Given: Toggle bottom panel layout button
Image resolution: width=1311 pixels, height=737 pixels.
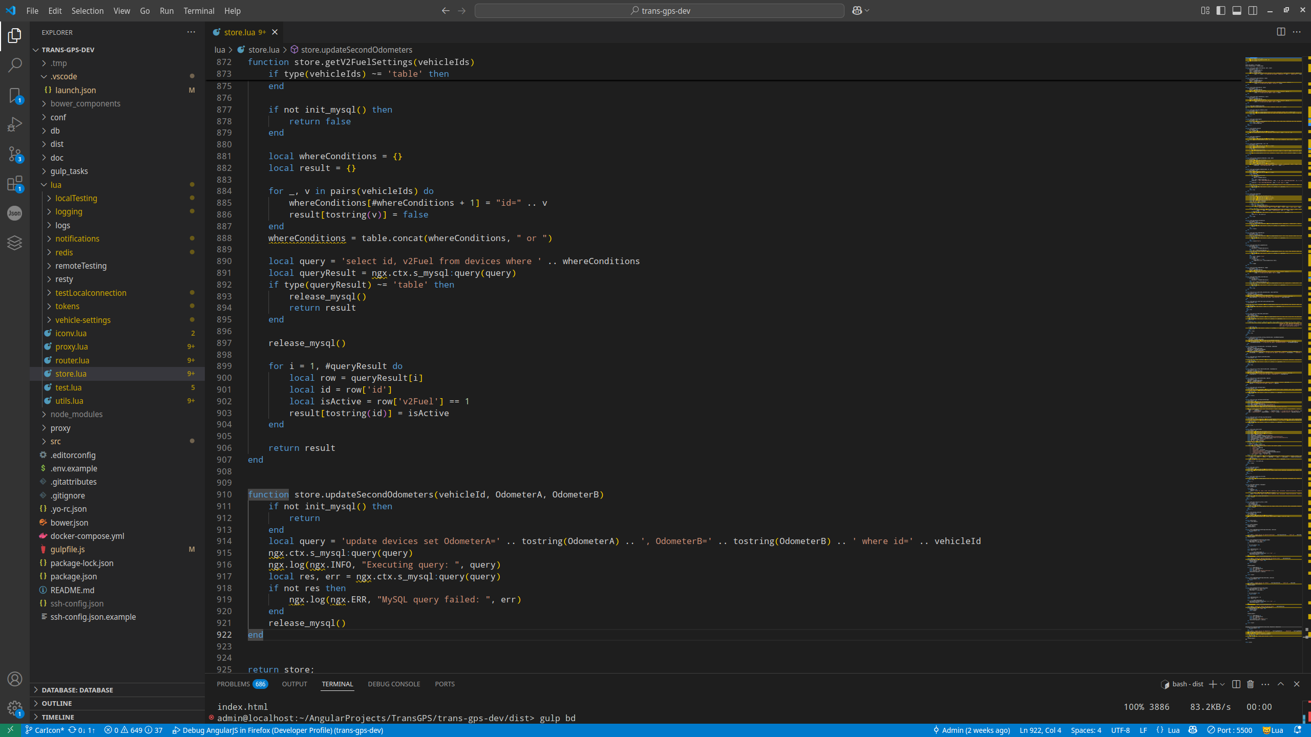Looking at the screenshot, I should point(1237,11).
